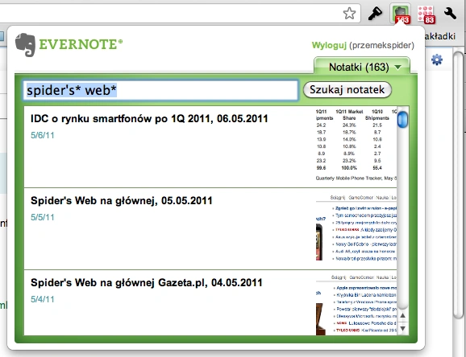Click the blue gear icon behind the popup
This screenshot has width=466, height=357.
(437, 59)
